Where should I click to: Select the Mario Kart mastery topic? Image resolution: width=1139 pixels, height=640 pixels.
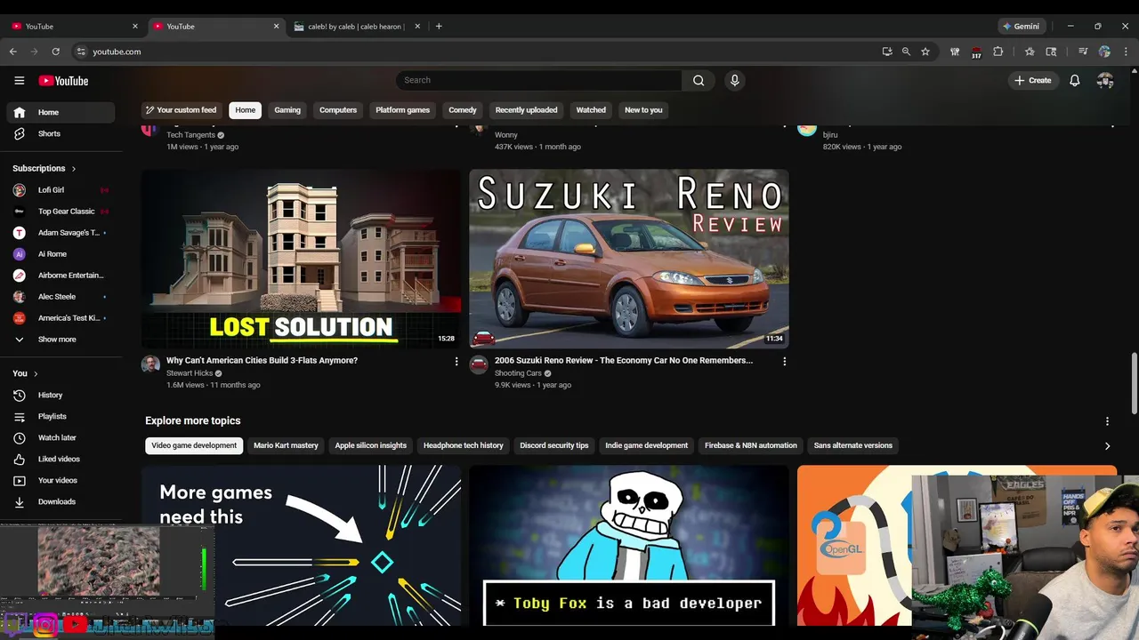[286, 445]
